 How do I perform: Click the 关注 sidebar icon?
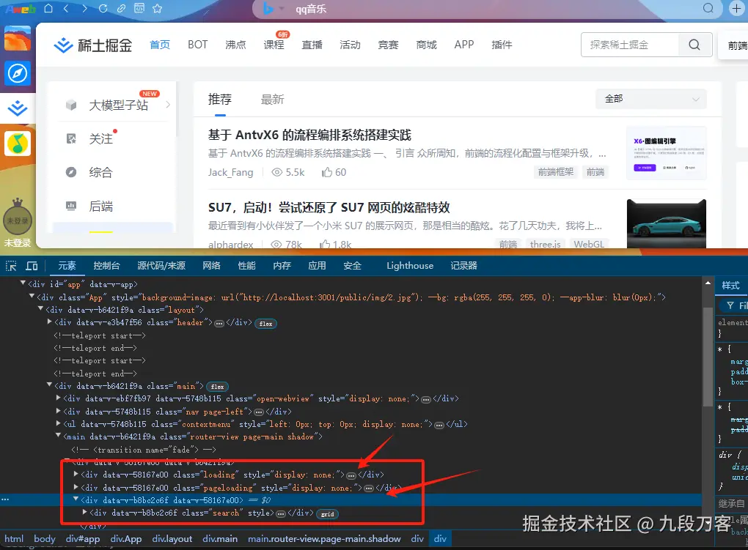pyautogui.click(x=71, y=138)
